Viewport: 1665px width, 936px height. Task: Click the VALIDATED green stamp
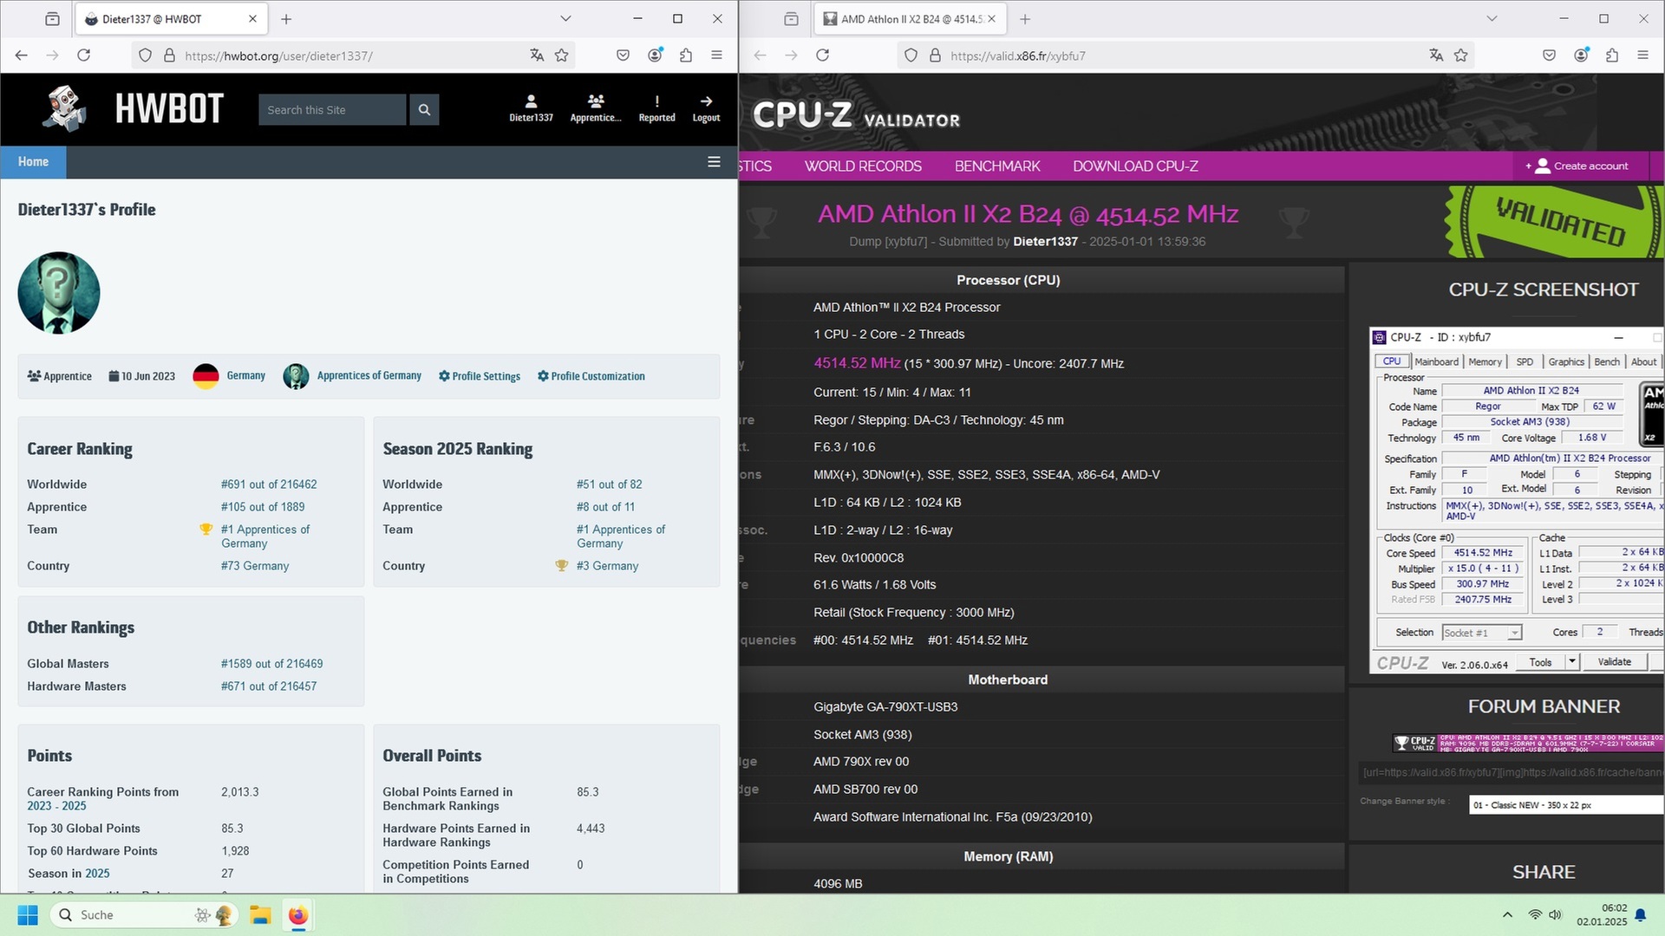pos(1554,222)
